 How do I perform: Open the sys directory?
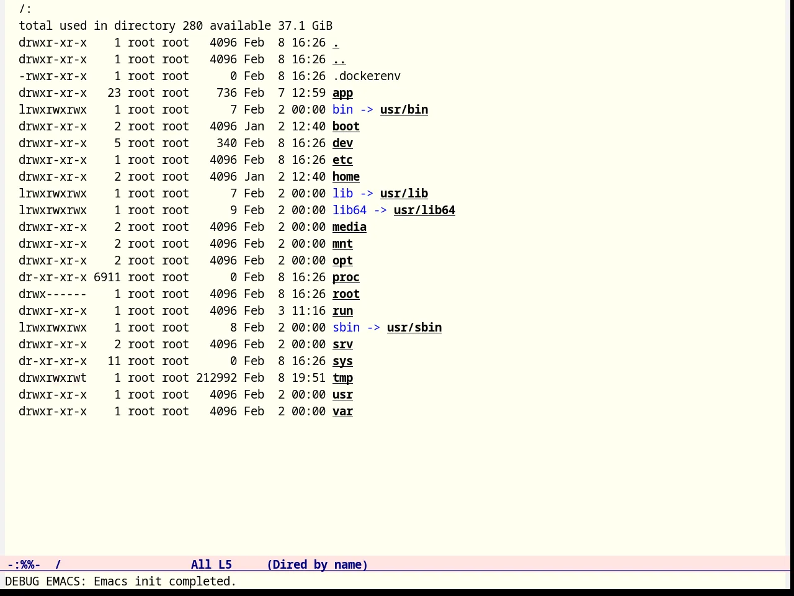342,361
